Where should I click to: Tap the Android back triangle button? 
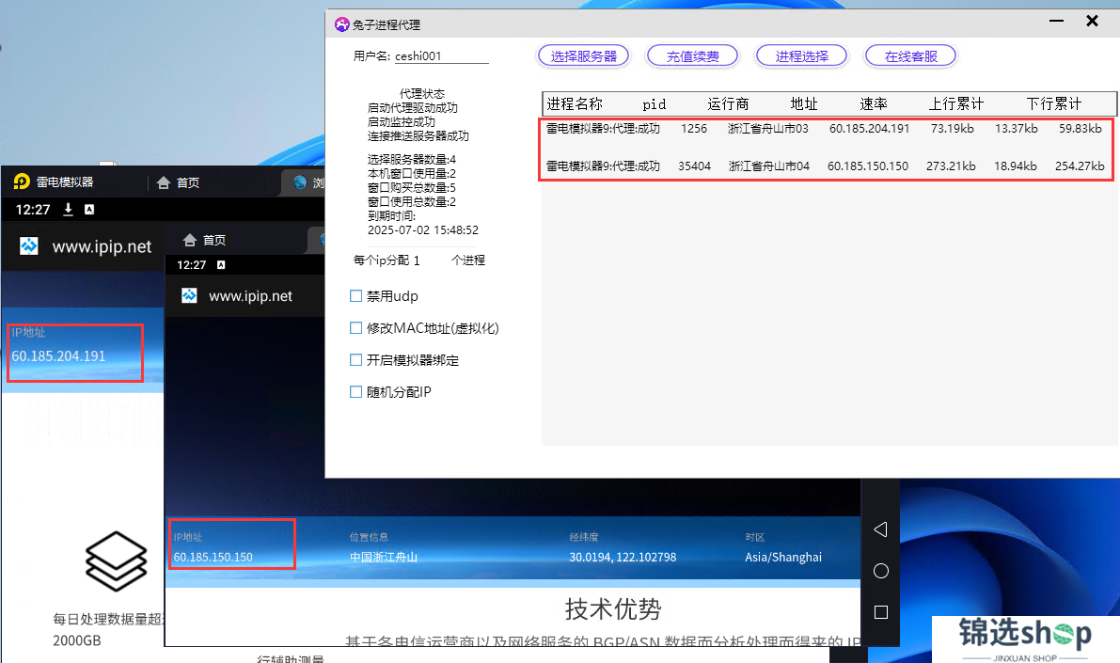tap(881, 529)
